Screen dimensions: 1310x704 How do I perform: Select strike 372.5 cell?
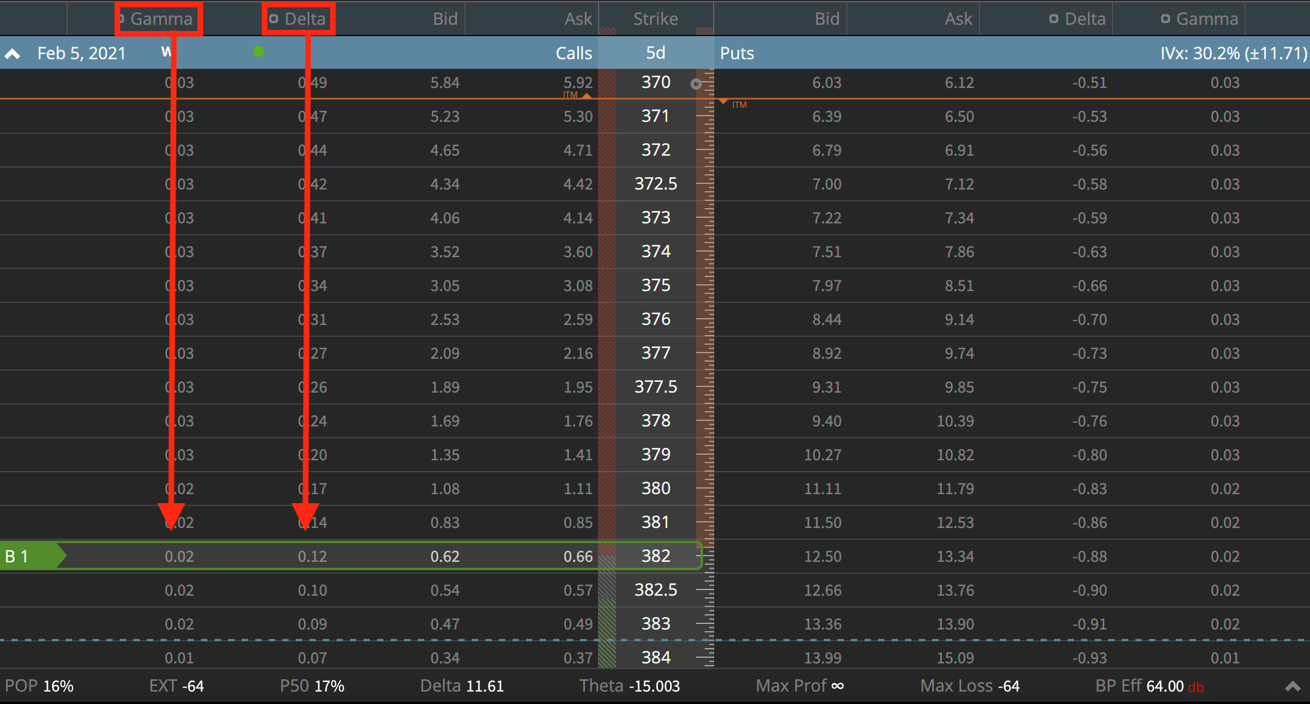click(x=656, y=184)
